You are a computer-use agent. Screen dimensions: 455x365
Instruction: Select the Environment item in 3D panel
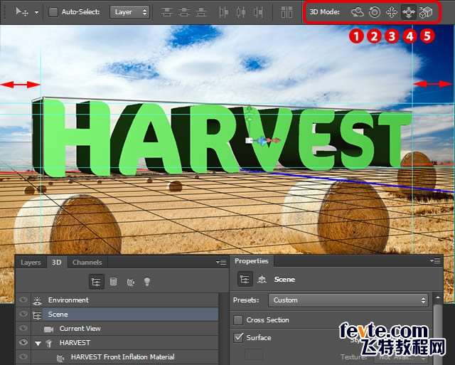click(x=125, y=300)
